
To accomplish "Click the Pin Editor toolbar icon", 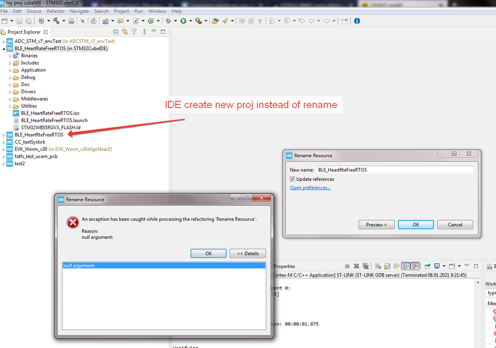I will (344, 21).
